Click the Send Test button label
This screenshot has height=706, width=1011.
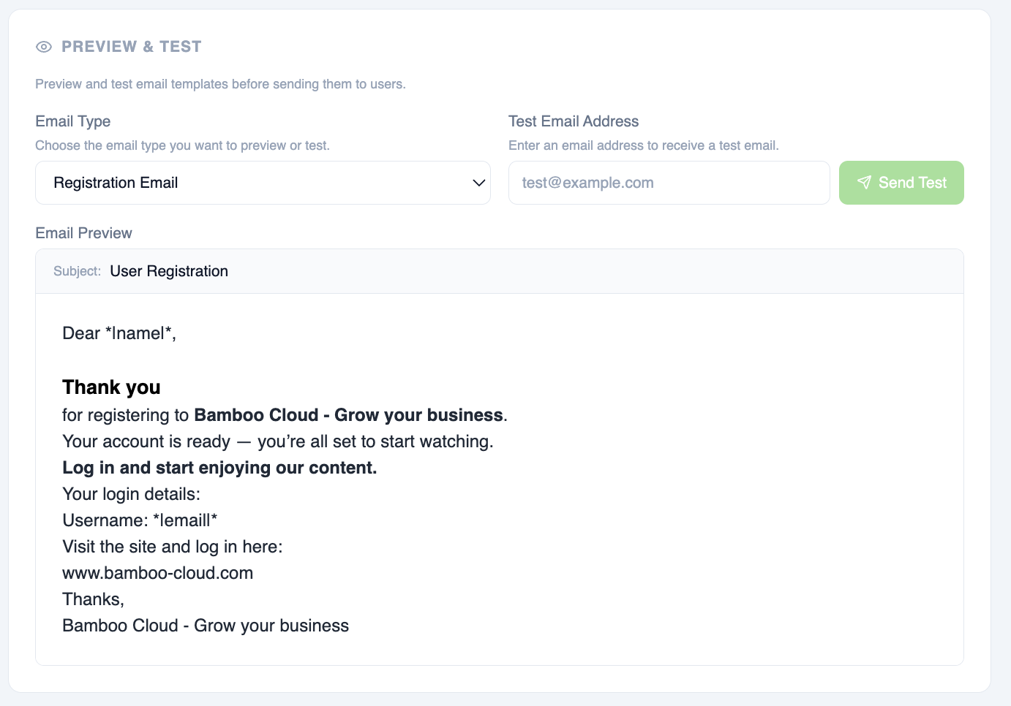(912, 183)
